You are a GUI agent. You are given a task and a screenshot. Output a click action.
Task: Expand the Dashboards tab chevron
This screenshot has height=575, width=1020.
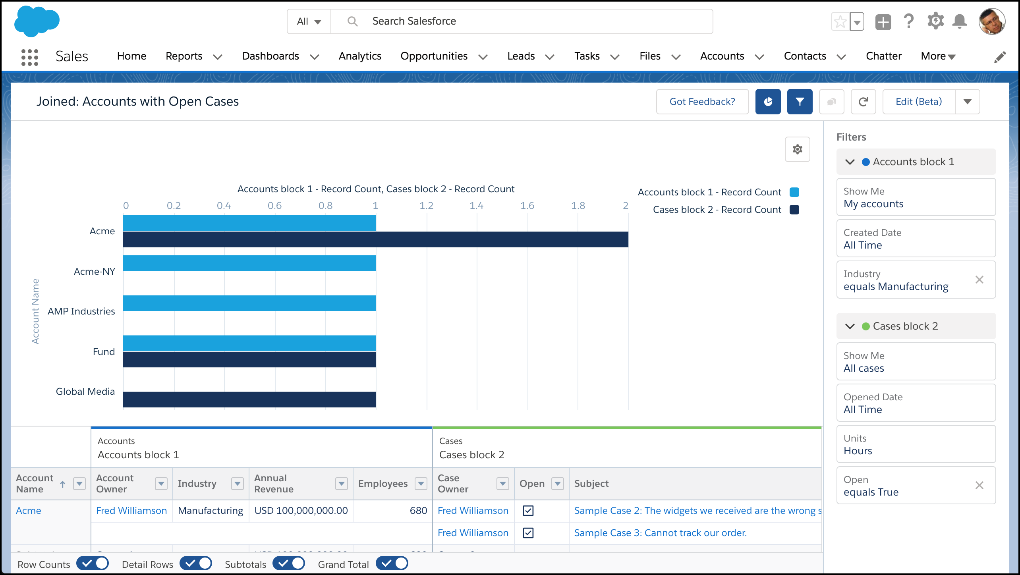314,57
